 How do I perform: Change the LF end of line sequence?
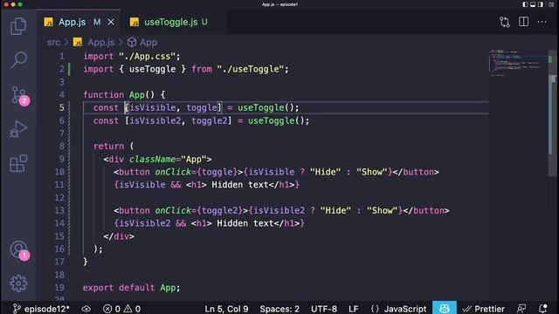(x=353, y=309)
